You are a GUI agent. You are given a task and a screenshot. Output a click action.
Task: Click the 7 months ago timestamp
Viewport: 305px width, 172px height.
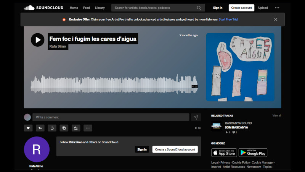(x=188, y=35)
